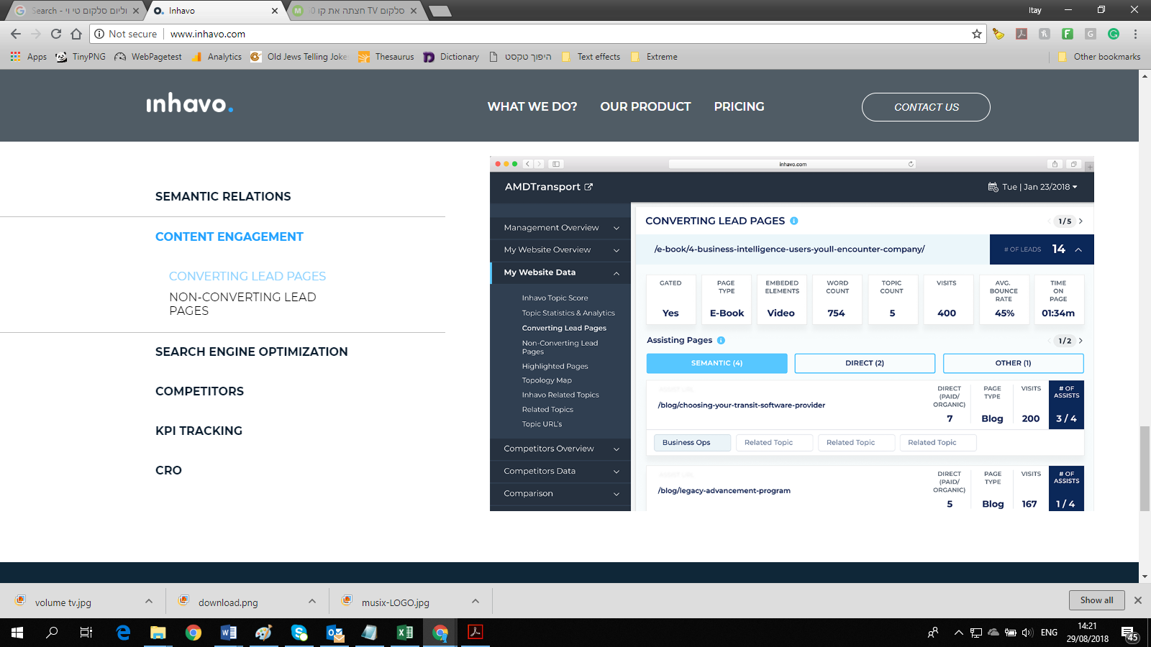This screenshot has height=647, width=1151.
Task: Open Highlighted Pages in sidebar
Action: (555, 366)
